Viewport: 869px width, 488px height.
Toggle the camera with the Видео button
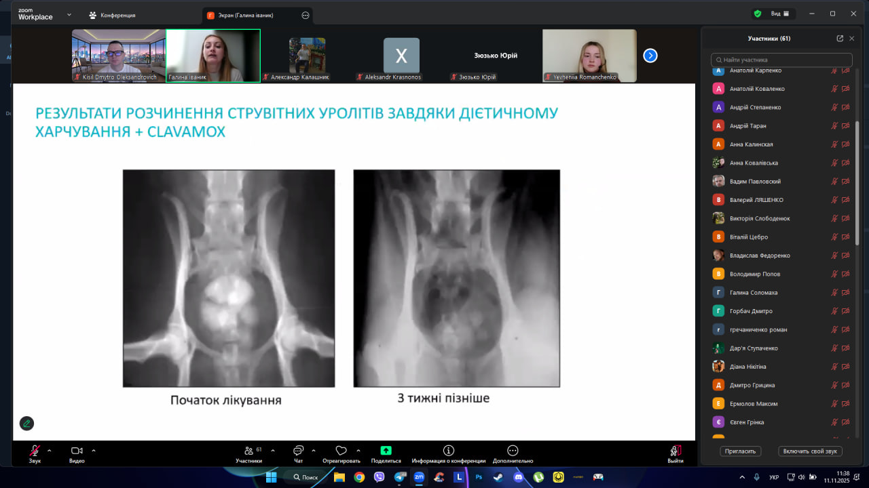tap(77, 451)
